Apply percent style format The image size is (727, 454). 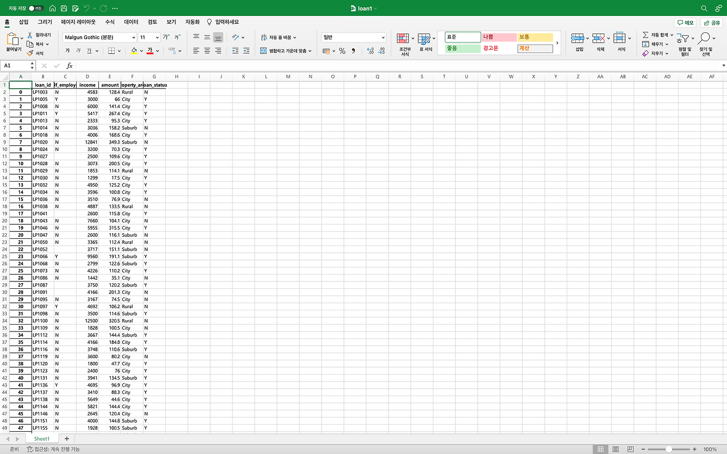(x=342, y=51)
